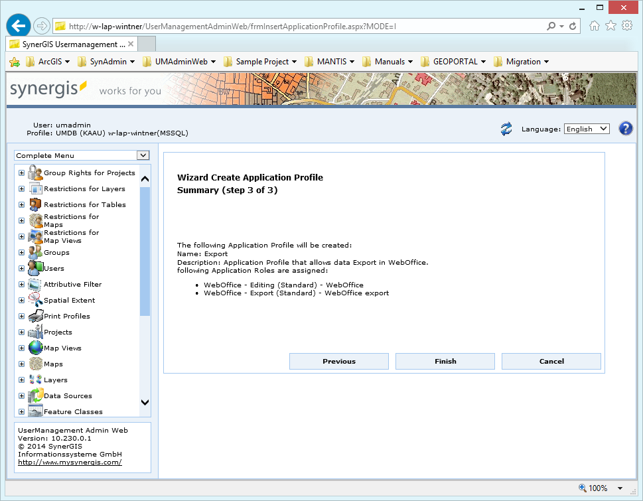The image size is (643, 501).
Task: Click the Spatial Extent icon
Action: (35, 300)
